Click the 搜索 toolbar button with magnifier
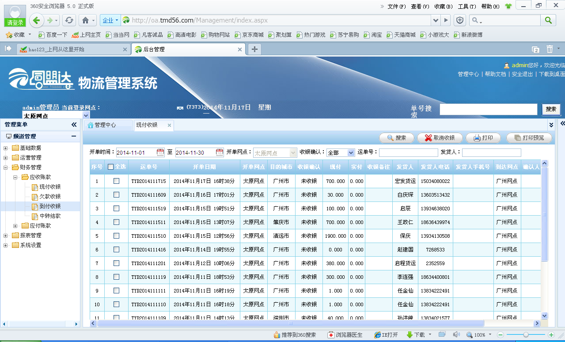This screenshot has height=342, width=565. [x=397, y=138]
